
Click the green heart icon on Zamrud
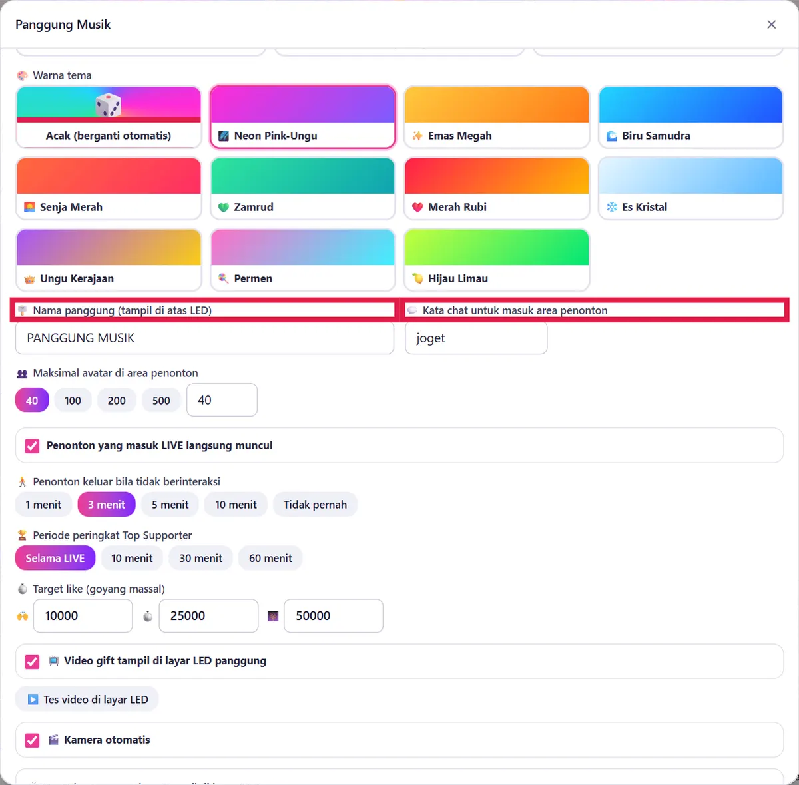click(x=224, y=207)
